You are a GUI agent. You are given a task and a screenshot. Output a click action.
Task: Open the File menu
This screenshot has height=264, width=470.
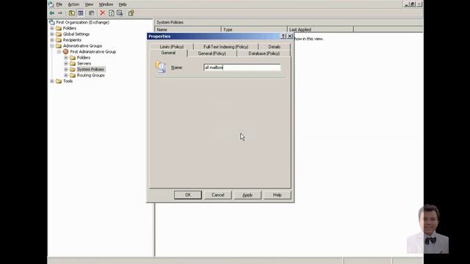(59, 4)
